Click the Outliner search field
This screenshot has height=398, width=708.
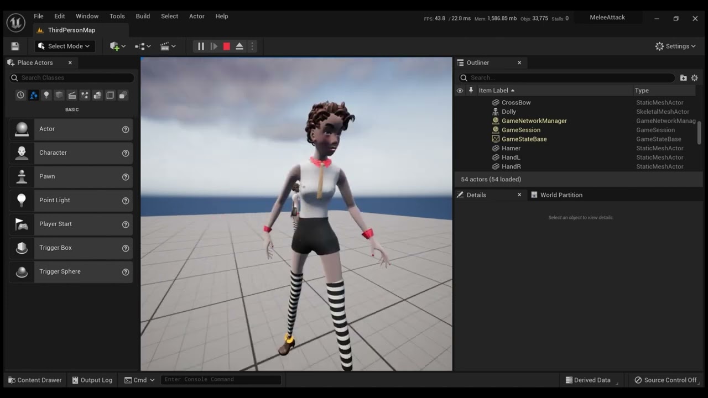coord(567,78)
